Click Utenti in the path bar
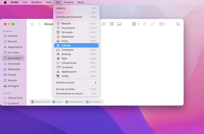This screenshot has width=204, height=134. (58, 102)
